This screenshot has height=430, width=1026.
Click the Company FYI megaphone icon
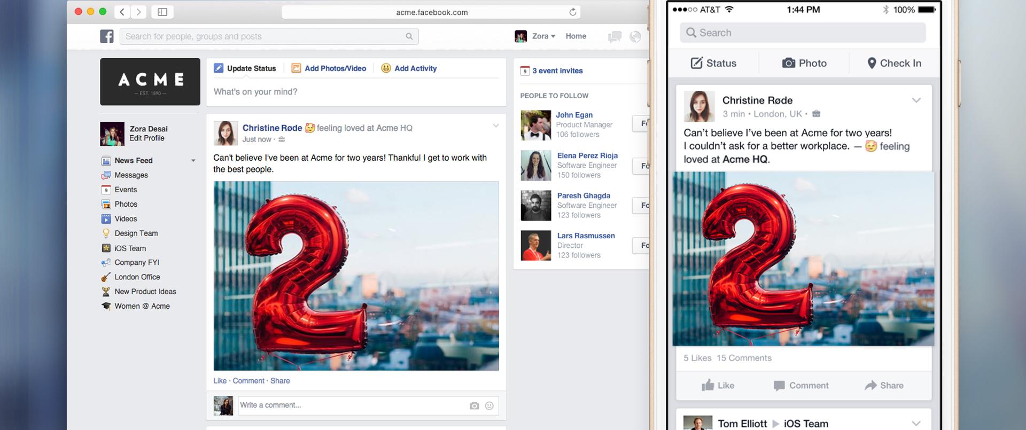(106, 262)
